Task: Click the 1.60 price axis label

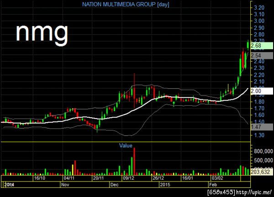Action: [259, 115]
